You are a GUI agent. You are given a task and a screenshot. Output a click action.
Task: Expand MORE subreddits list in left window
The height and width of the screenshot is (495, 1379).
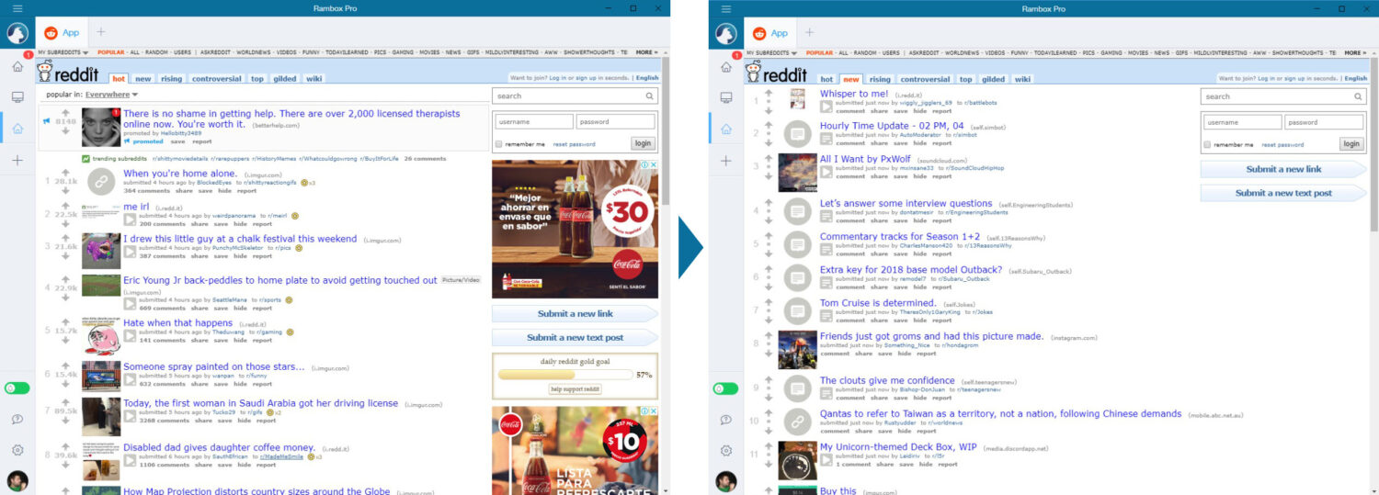(x=648, y=53)
